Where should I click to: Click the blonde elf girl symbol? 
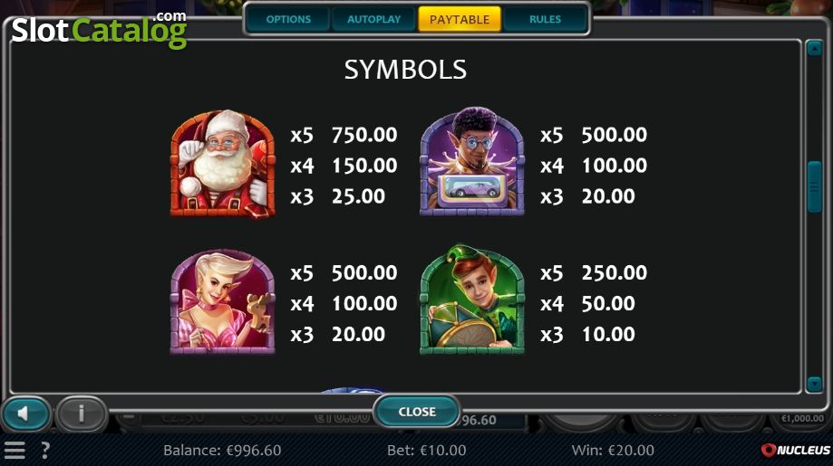pyautogui.click(x=223, y=301)
